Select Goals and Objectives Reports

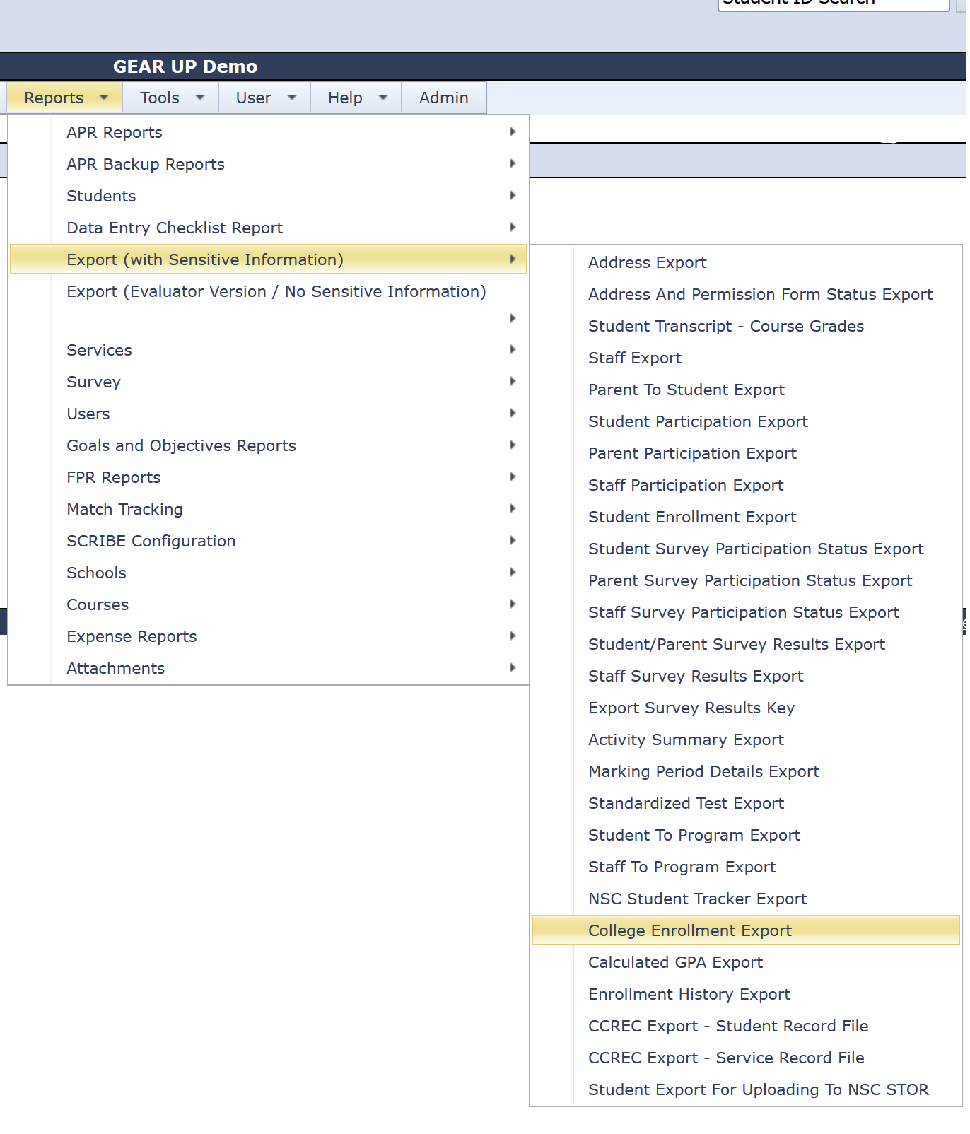(268, 445)
